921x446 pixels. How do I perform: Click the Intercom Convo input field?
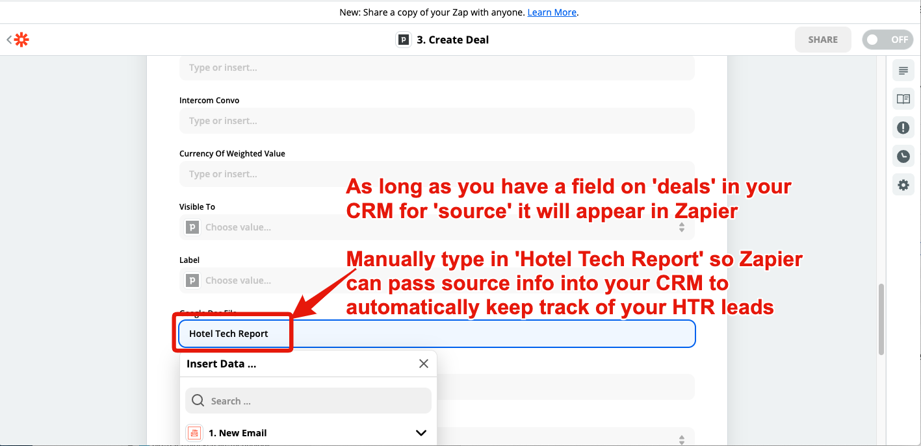coord(437,121)
